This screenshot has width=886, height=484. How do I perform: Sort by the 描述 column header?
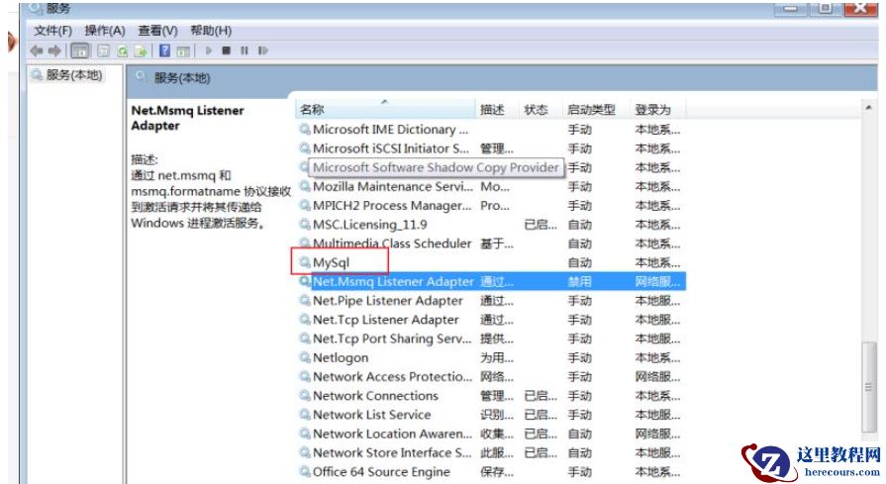pos(497,110)
